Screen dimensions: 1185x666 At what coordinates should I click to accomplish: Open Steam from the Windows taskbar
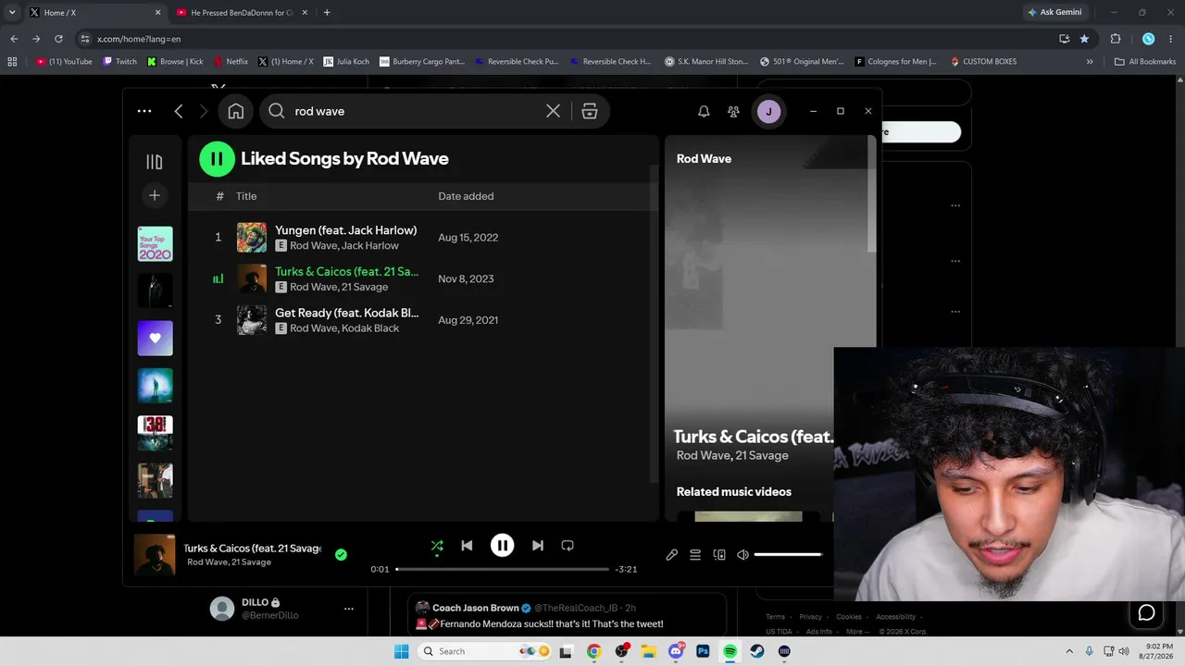coord(757,651)
